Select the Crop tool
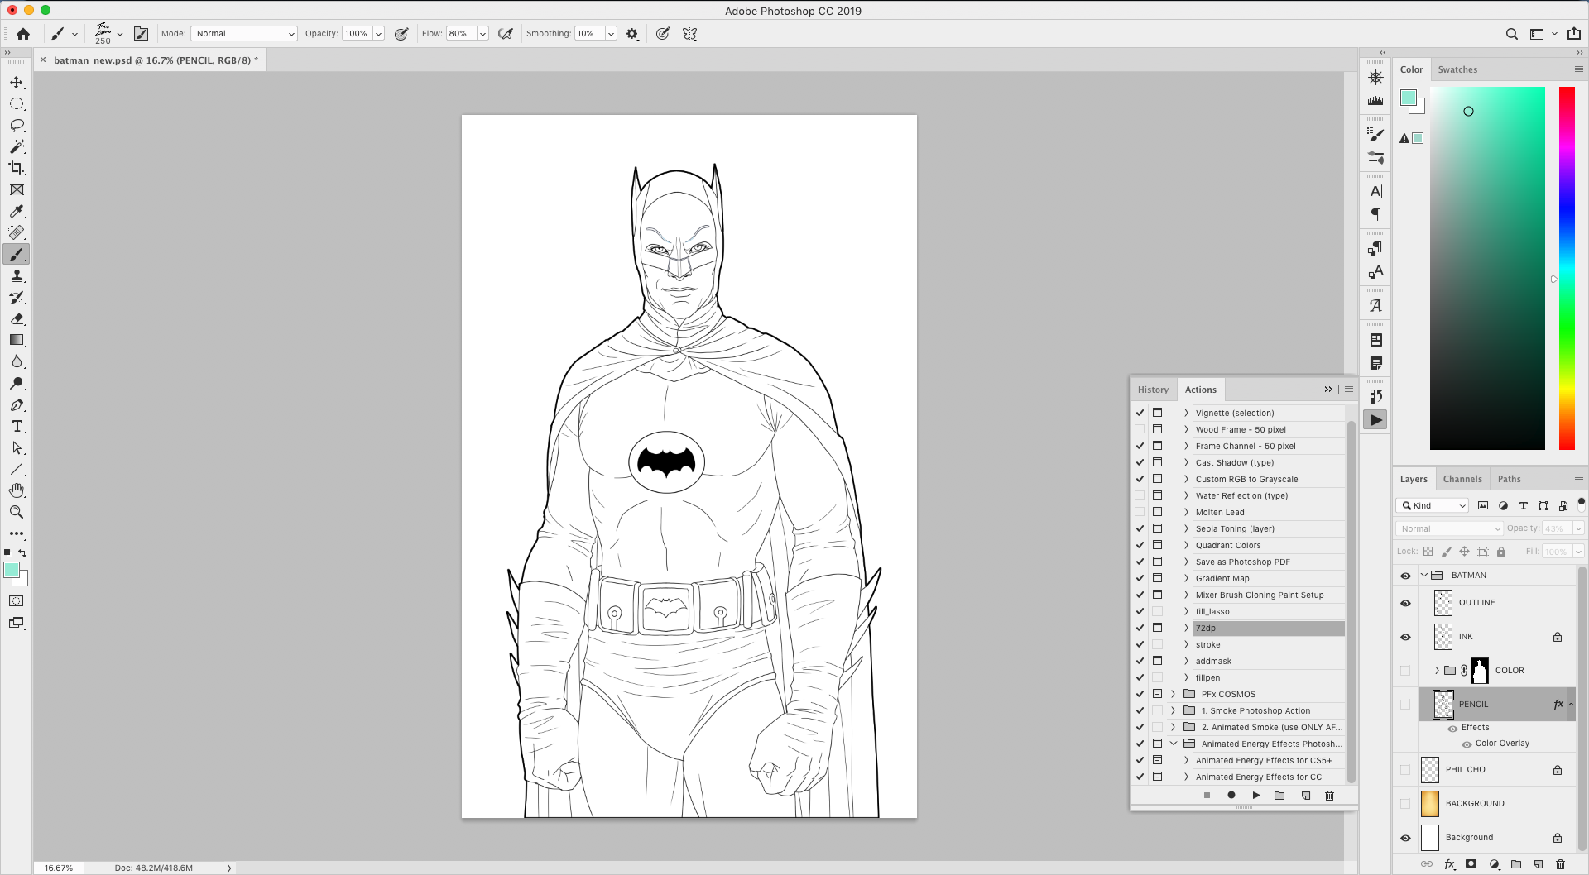 pos(17,168)
